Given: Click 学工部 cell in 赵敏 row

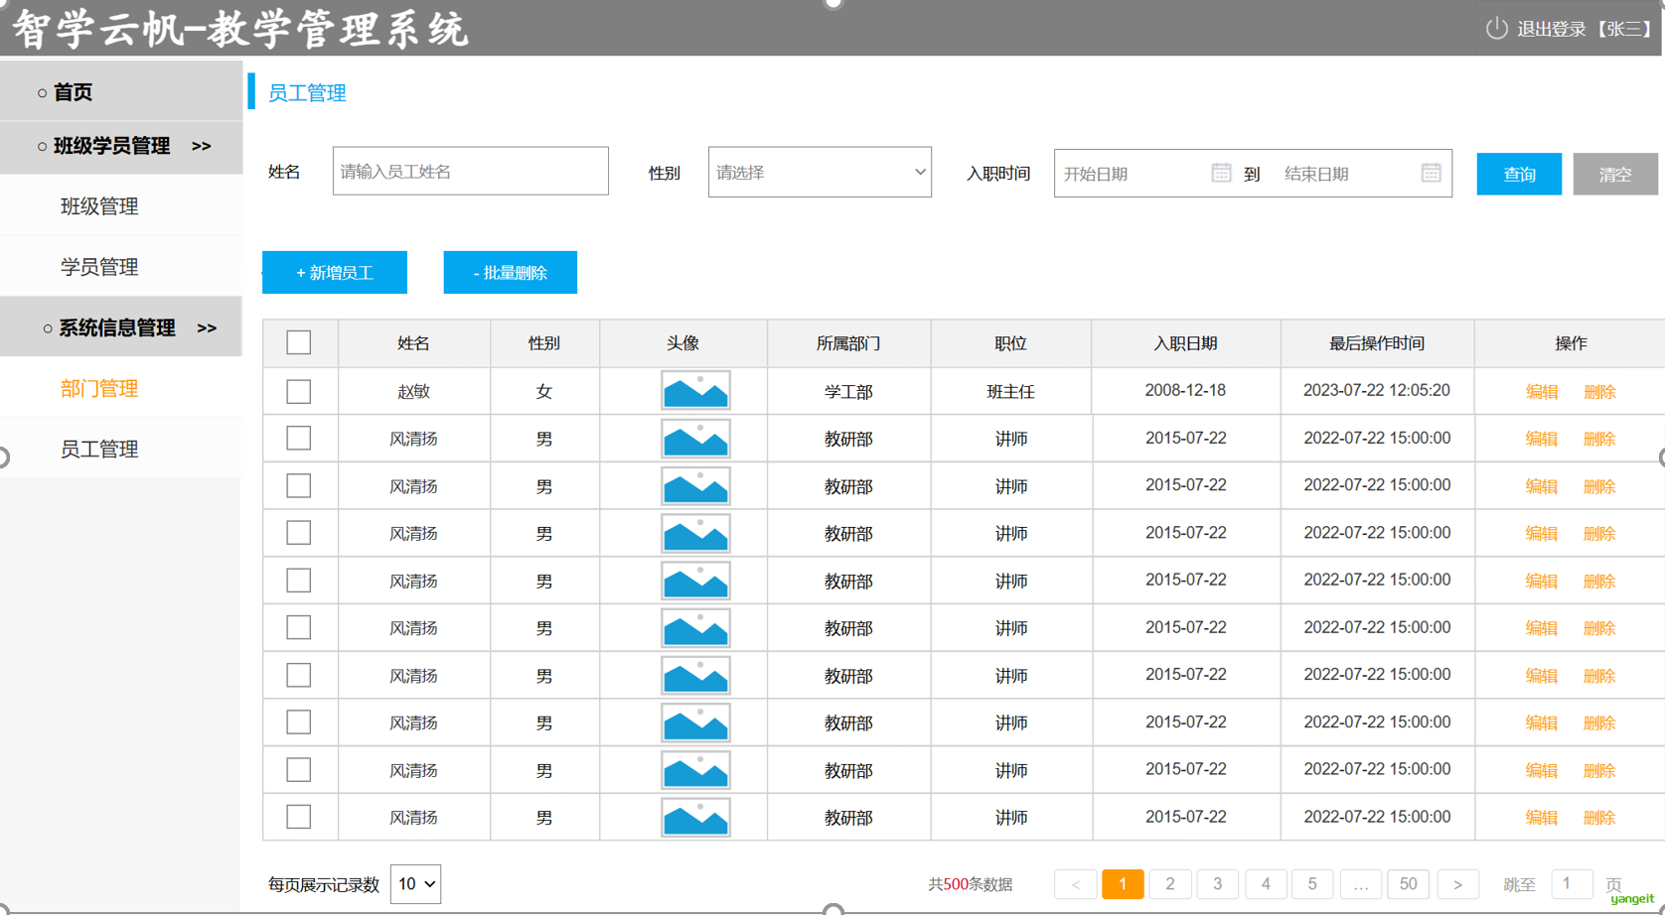Looking at the screenshot, I should pyautogui.click(x=848, y=391).
